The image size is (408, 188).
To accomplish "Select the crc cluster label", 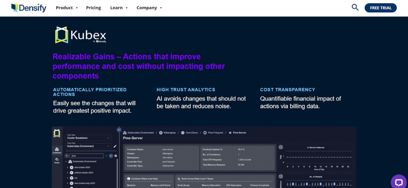I will pyautogui.click(x=76, y=178).
